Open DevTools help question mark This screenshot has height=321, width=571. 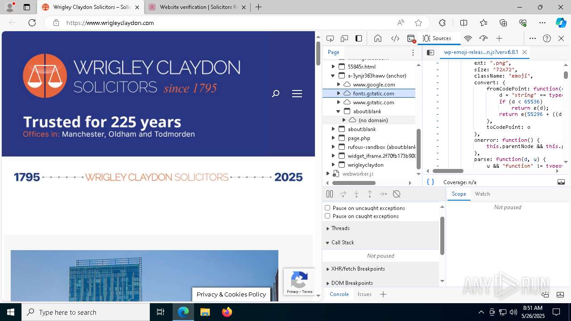pos(547,38)
